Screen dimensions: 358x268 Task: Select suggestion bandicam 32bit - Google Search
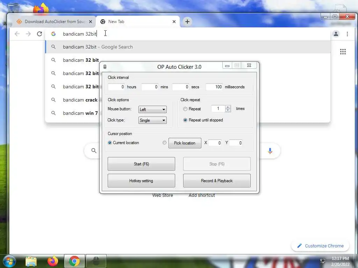[x=188, y=47]
